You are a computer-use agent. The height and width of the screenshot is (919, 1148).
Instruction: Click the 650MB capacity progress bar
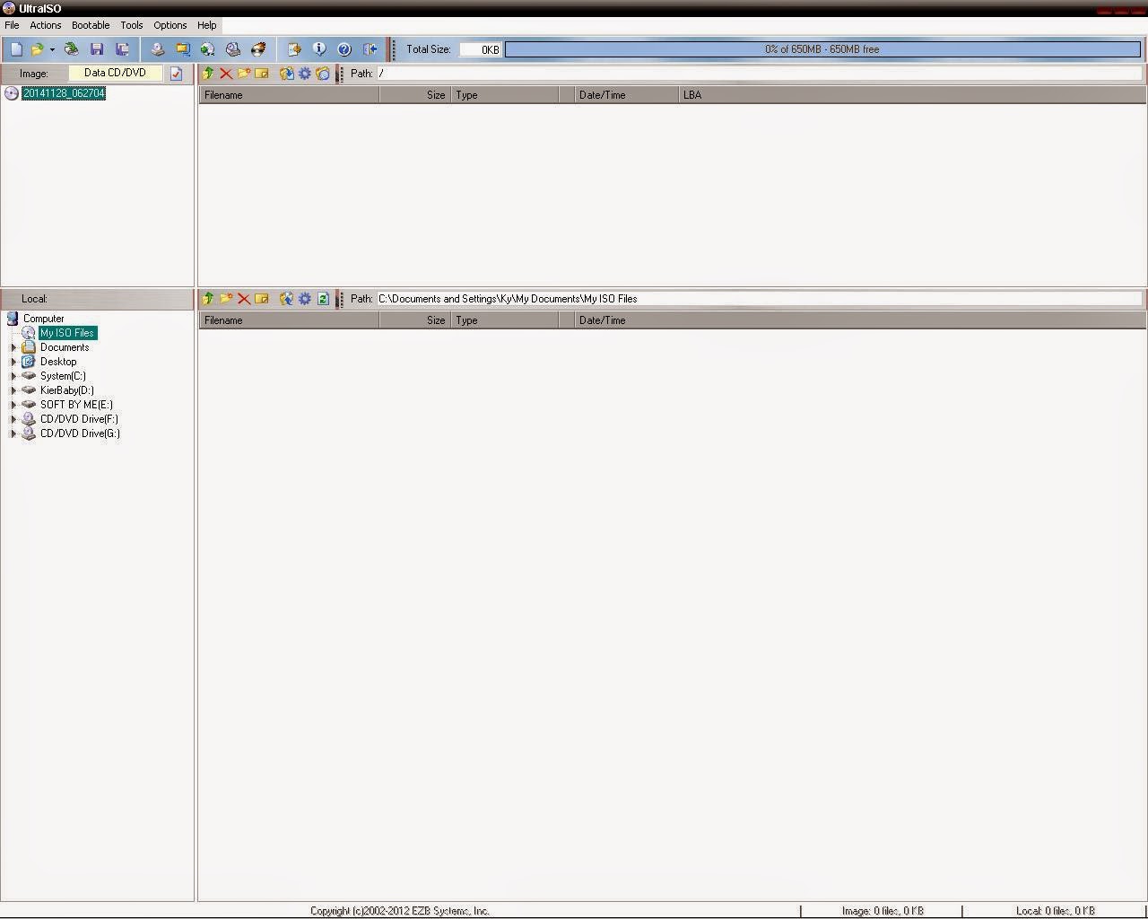[x=821, y=49]
